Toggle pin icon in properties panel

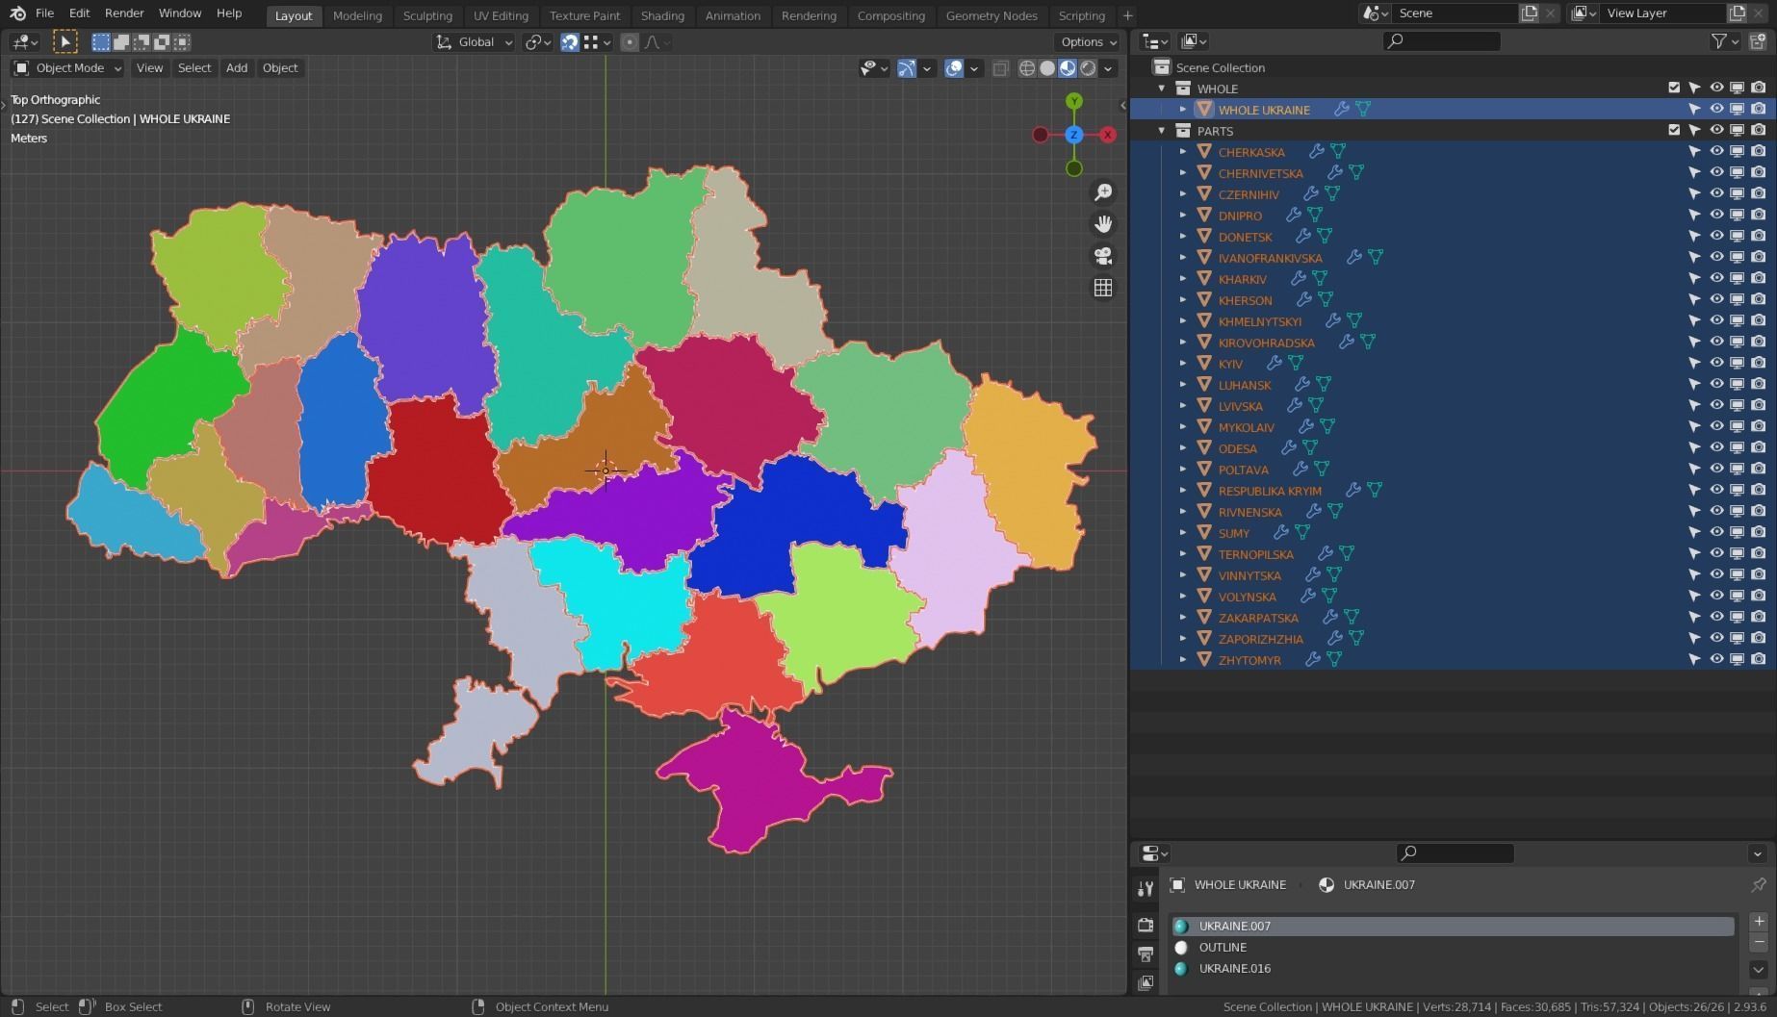tap(1758, 885)
